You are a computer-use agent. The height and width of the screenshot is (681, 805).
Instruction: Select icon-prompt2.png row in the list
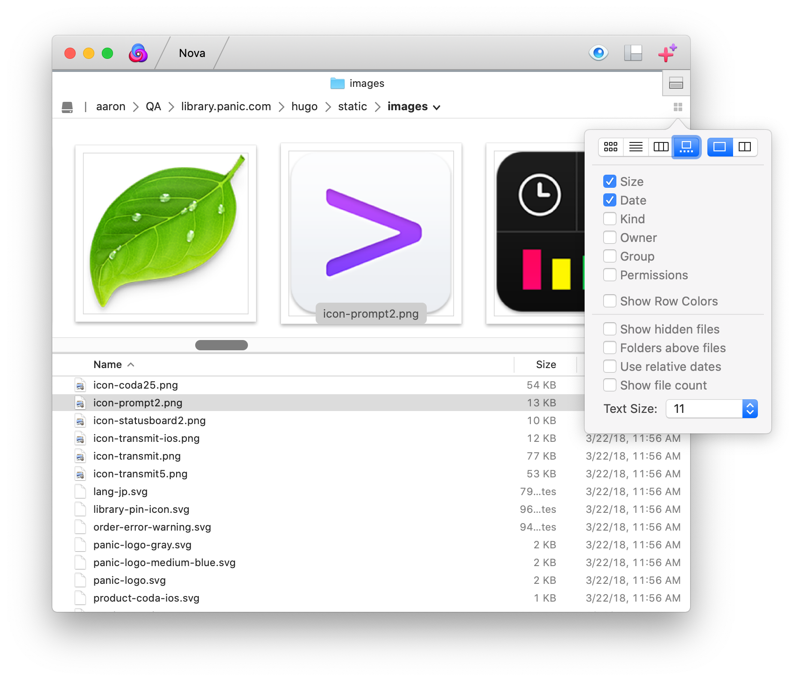point(318,403)
